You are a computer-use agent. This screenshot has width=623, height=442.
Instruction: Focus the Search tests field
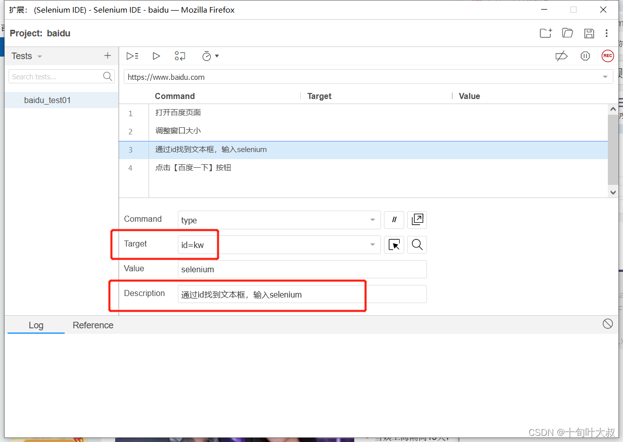click(x=61, y=76)
